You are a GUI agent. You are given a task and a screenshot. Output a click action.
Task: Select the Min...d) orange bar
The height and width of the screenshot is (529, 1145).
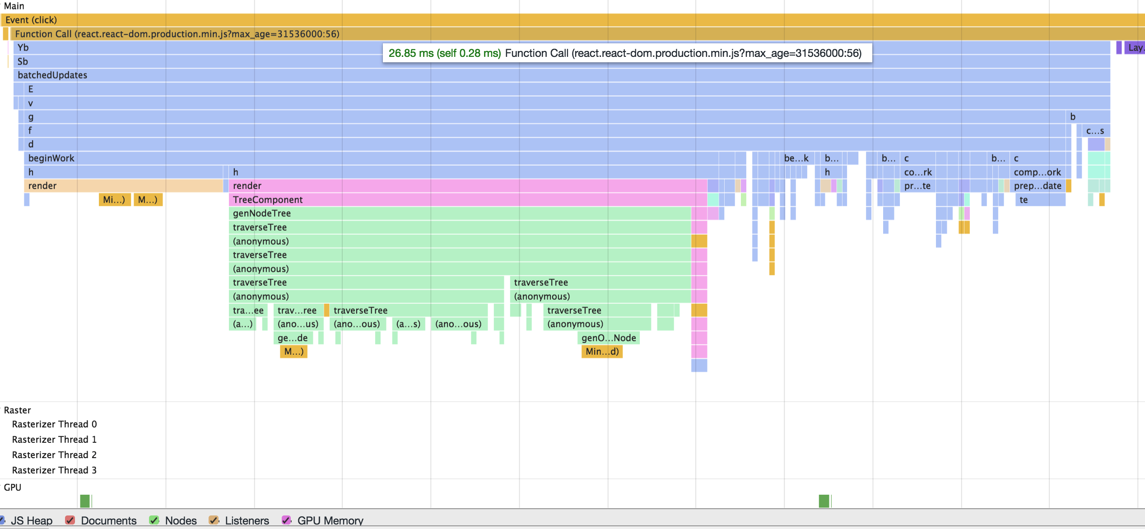[602, 351]
